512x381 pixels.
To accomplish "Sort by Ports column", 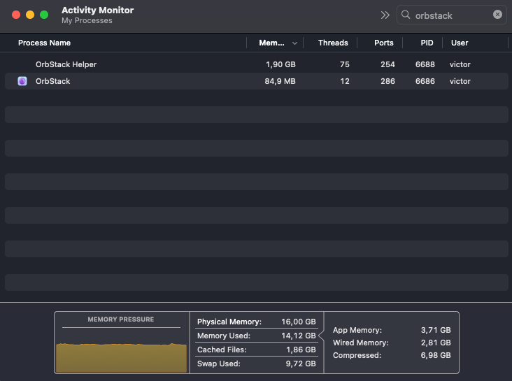I will click(x=384, y=43).
